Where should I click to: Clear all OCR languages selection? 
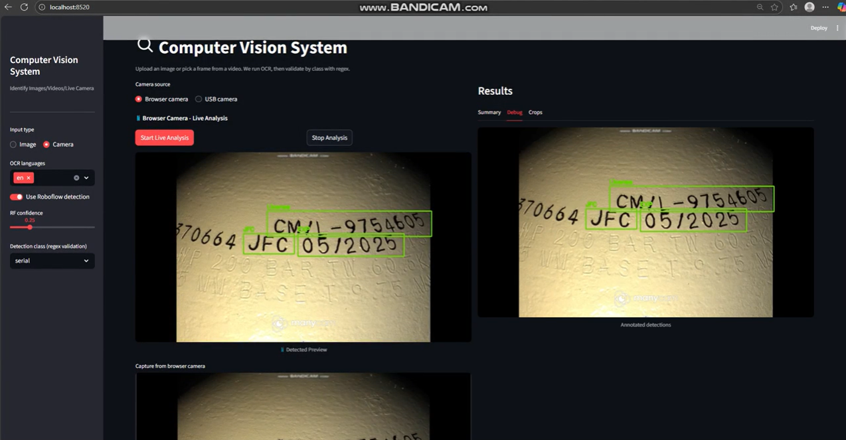tap(76, 178)
